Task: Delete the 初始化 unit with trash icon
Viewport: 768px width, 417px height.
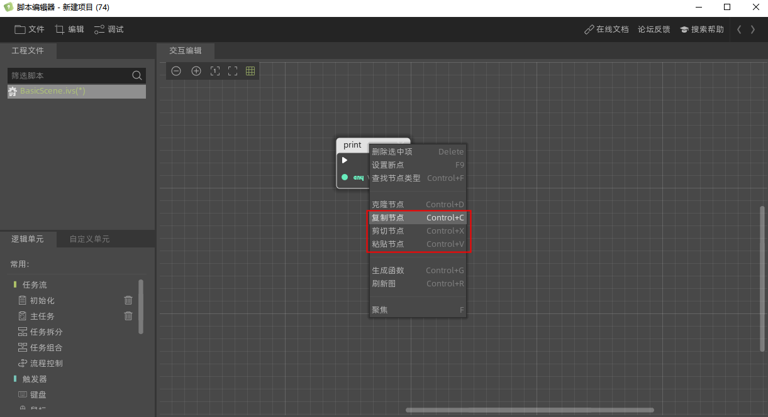Action: pos(128,300)
